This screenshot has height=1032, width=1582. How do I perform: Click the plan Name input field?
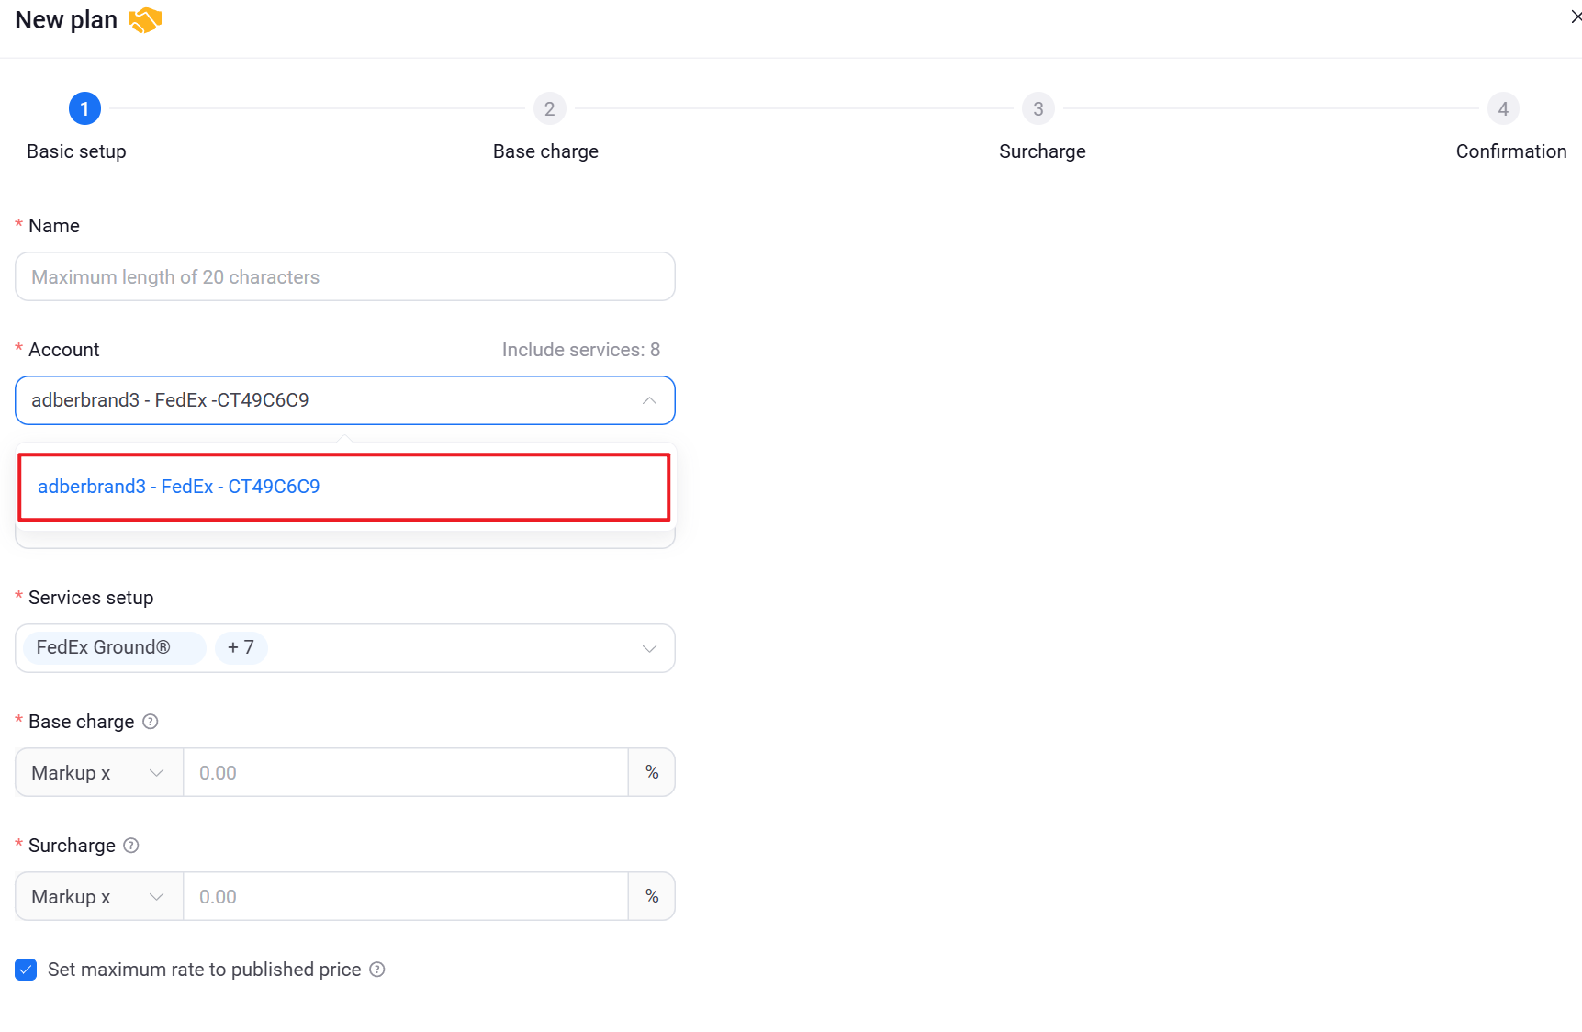tap(344, 277)
